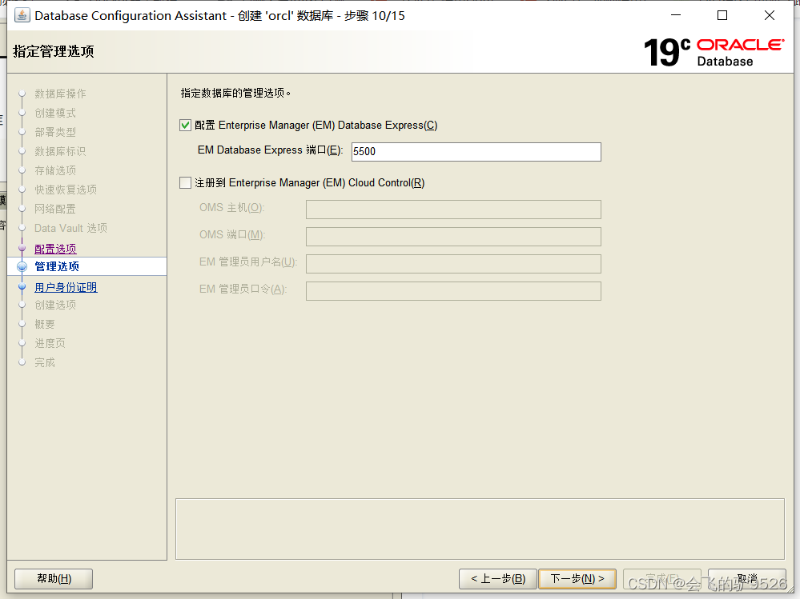Toggle off 配置 Enterprise Manager (EM) Database Express

point(185,125)
